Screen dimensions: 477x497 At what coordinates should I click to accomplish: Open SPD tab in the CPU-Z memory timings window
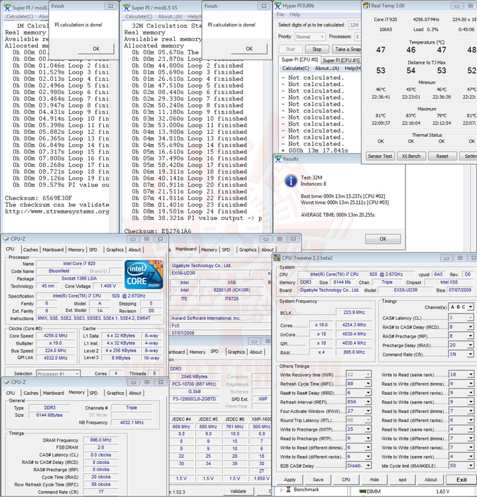click(x=93, y=393)
